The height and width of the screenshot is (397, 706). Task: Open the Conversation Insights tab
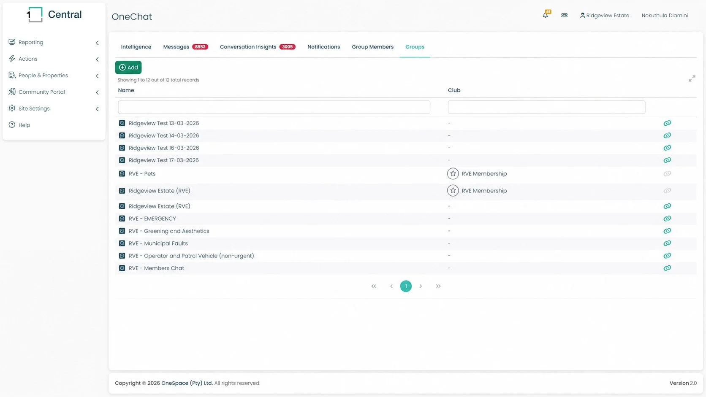click(x=258, y=47)
